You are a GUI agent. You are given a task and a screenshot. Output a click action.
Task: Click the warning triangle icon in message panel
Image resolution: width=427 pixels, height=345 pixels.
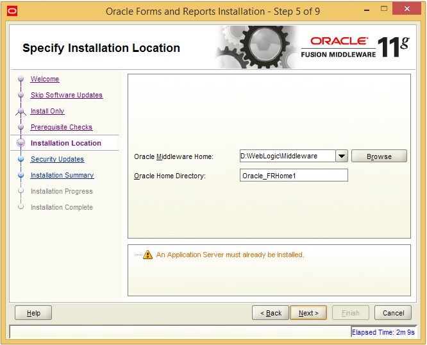[147, 255]
